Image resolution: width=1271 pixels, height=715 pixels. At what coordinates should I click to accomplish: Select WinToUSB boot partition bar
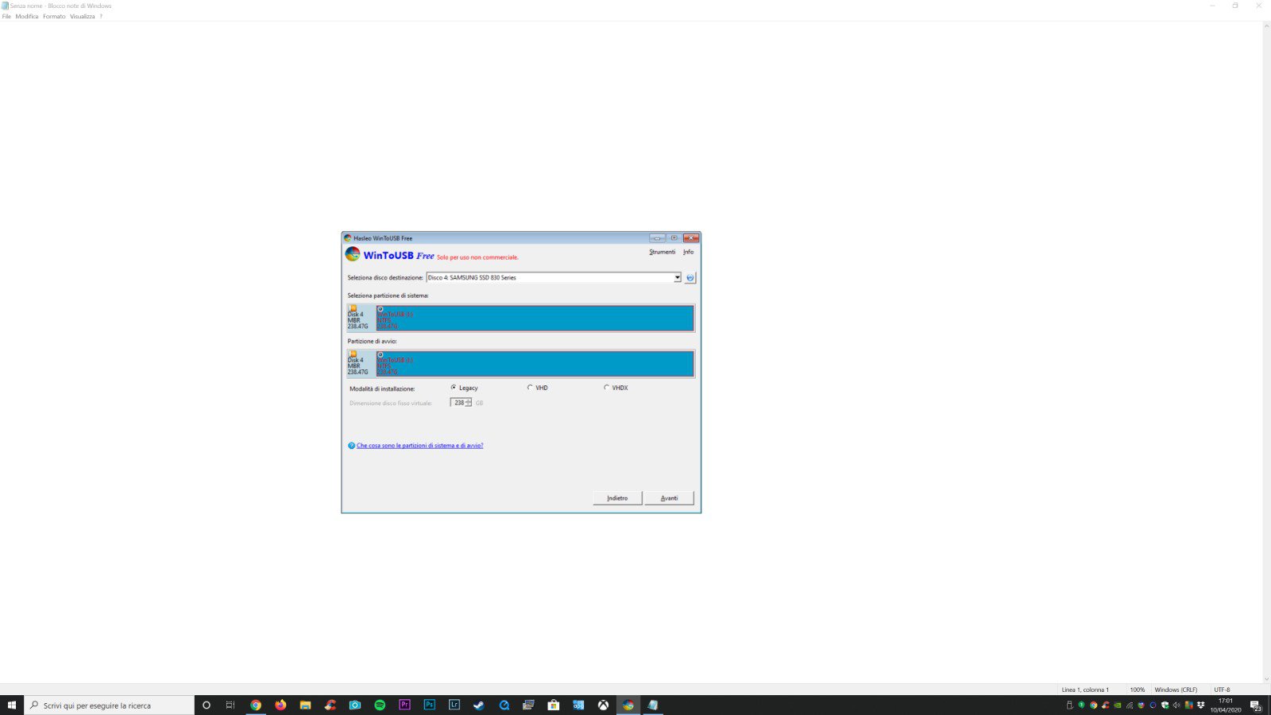pyautogui.click(x=534, y=365)
